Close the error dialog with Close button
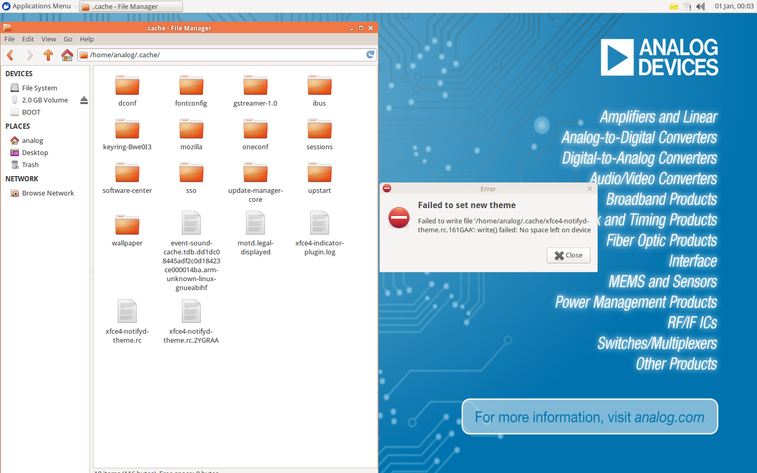Viewport: 757px width, 473px height. 568,255
